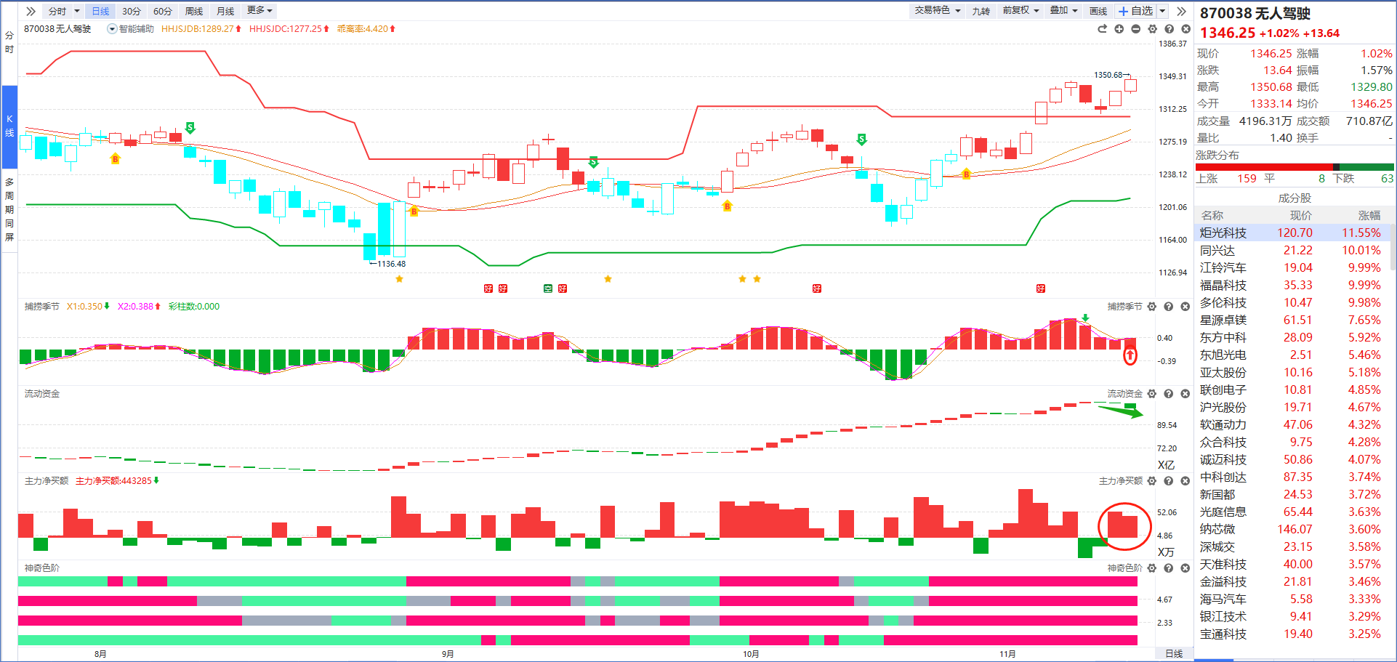The image size is (1397, 662).
Task: Sort constituents by 涨幅 column header
Action: (1369, 215)
